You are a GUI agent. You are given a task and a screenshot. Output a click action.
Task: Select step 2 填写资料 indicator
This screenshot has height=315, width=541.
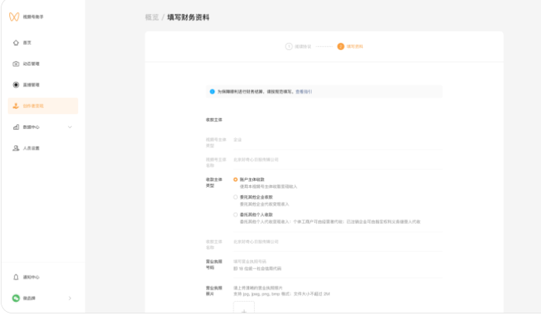[x=350, y=46]
